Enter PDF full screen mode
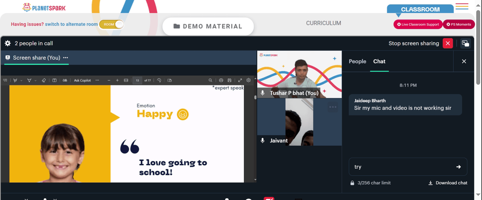This screenshot has height=200, width=482. click(240, 80)
